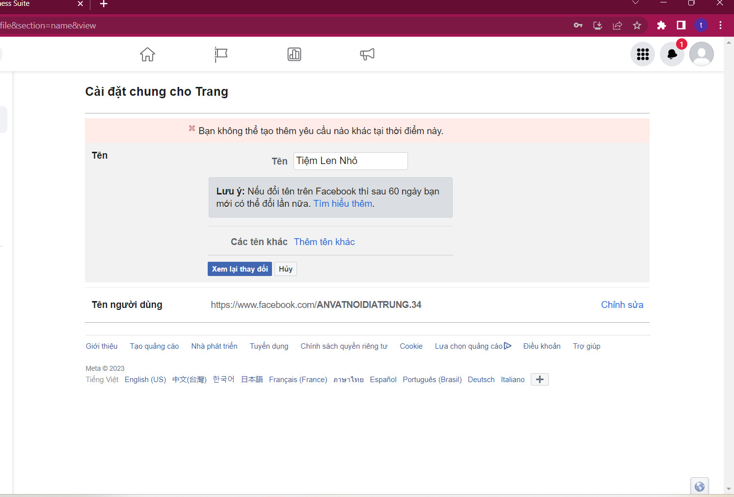Screen dimensions: 734x497
Task: Open notifications bell with badge
Action: pyautogui.click(x=672, y=54)
